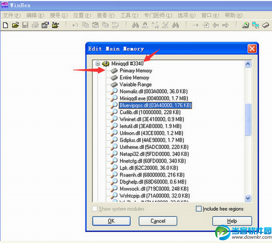
Task: Open the 文件(F) menu
Action: coord(12,15)
